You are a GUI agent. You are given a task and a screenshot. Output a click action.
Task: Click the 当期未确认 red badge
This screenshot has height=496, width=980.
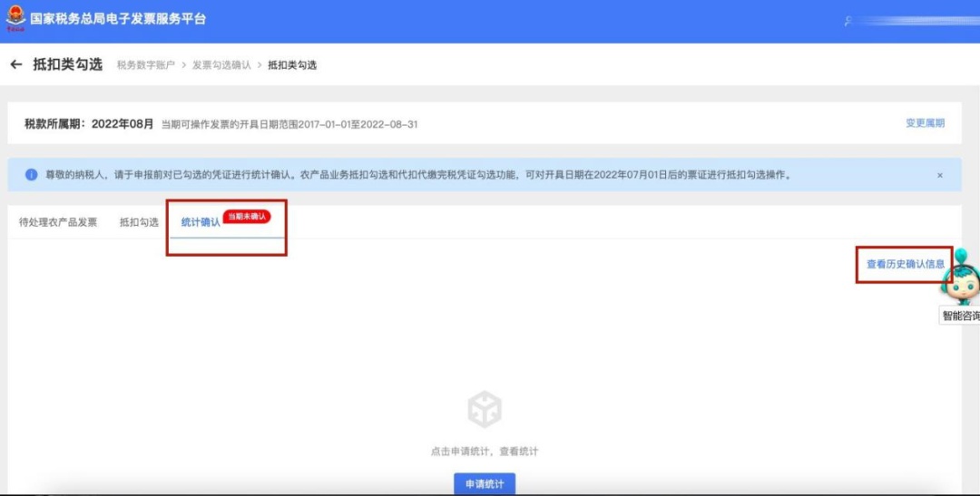pos(247,217)
